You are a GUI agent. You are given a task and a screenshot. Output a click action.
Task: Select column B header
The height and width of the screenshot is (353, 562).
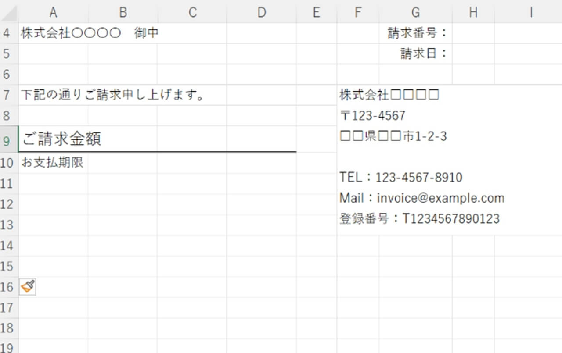[x=122, y=13]
